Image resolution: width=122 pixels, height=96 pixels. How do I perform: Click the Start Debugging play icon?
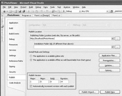pyautogui.click(x=64, y=11)
